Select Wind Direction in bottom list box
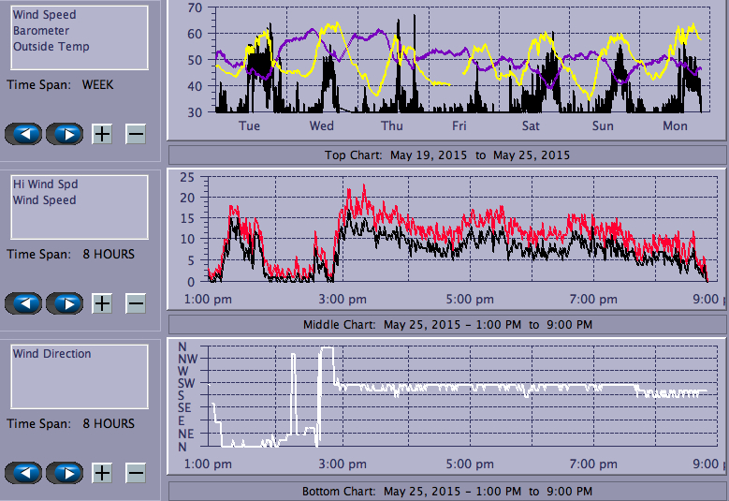 [x=52, y=354]
